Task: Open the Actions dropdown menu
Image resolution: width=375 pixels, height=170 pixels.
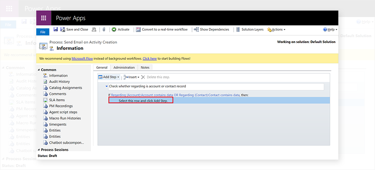Action: 276,30
